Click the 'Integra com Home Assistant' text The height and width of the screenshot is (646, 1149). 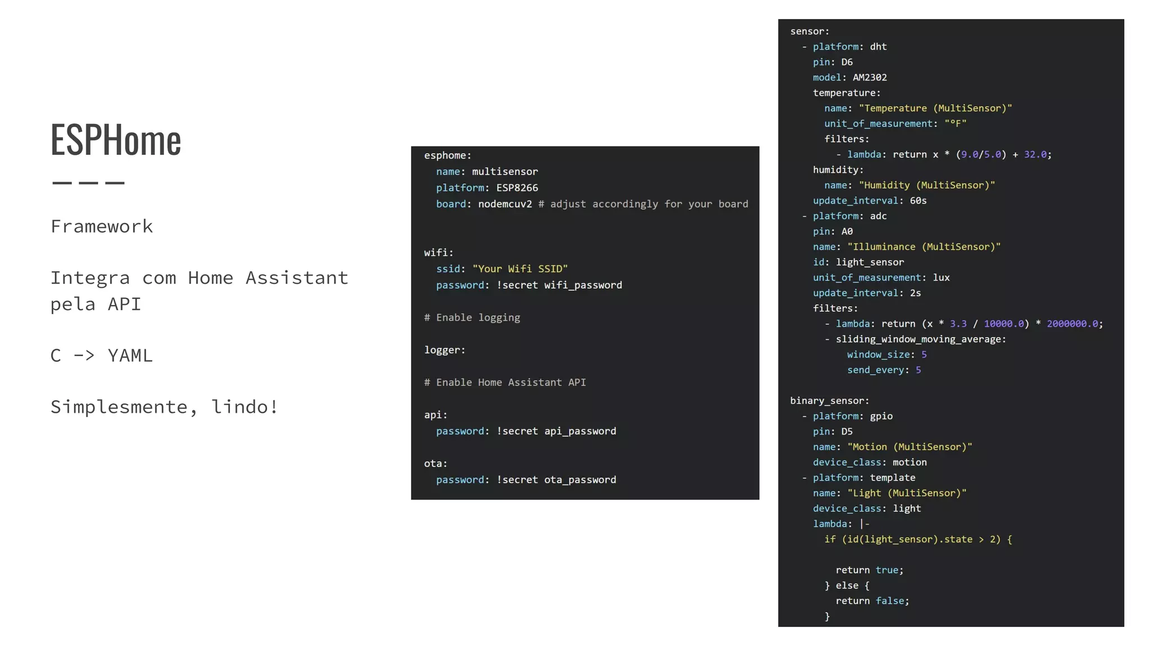pyautogui.click(x=199, y=278)
